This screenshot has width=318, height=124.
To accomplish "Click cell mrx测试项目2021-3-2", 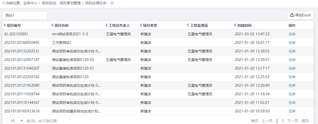I will [70, 34].
